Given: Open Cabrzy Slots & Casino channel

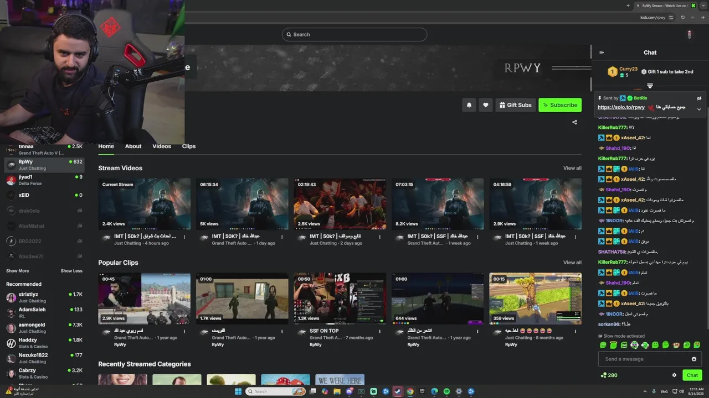Looking at the screenshot, I should click(x=44, y=374).
